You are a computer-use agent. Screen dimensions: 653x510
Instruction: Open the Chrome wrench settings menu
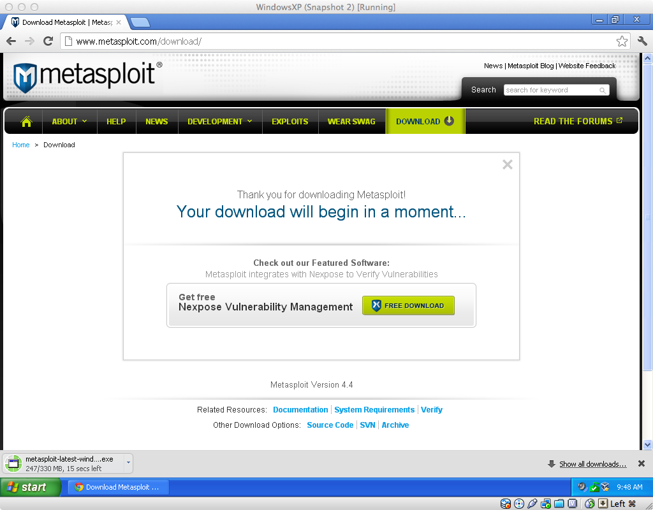coord(642,41)
